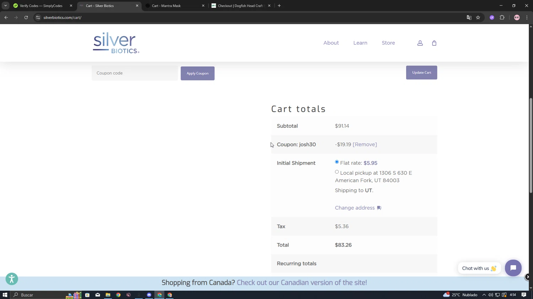The height and width of the screenshot is (299, 533).
Task: Click the Chat with us label
Action: (x=479, y=268)
